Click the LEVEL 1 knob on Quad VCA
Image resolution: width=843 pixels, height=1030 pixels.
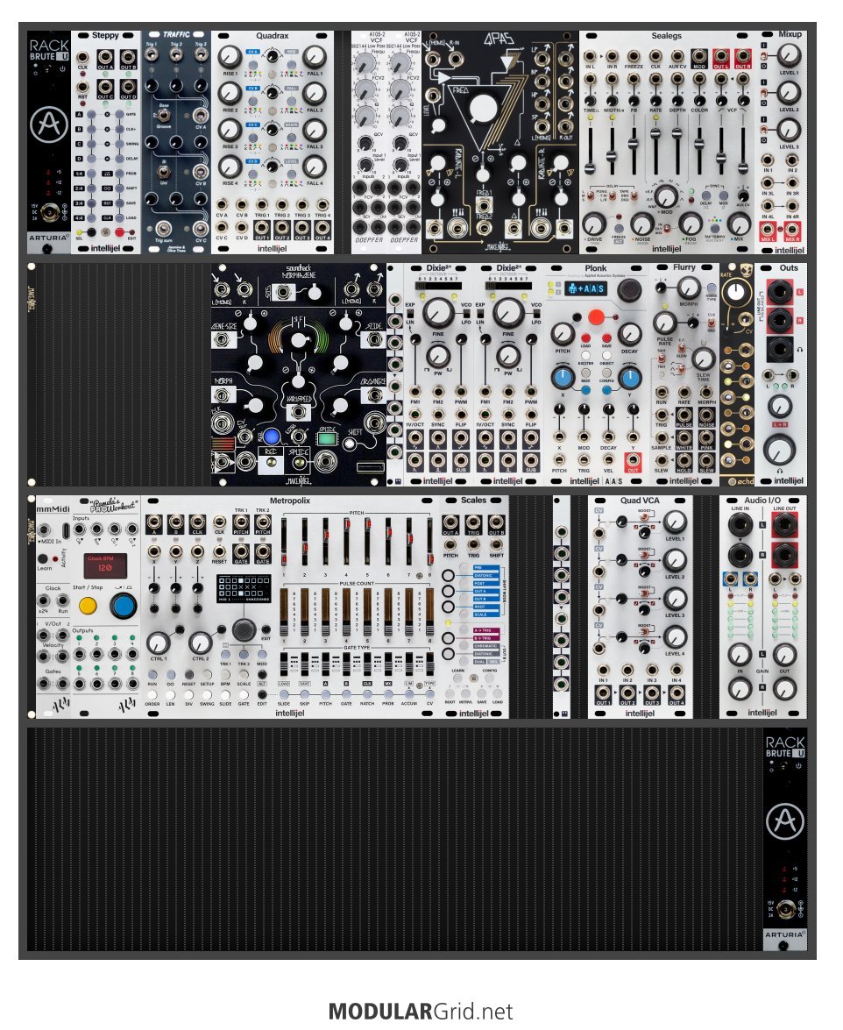click(x=674, y=522)
